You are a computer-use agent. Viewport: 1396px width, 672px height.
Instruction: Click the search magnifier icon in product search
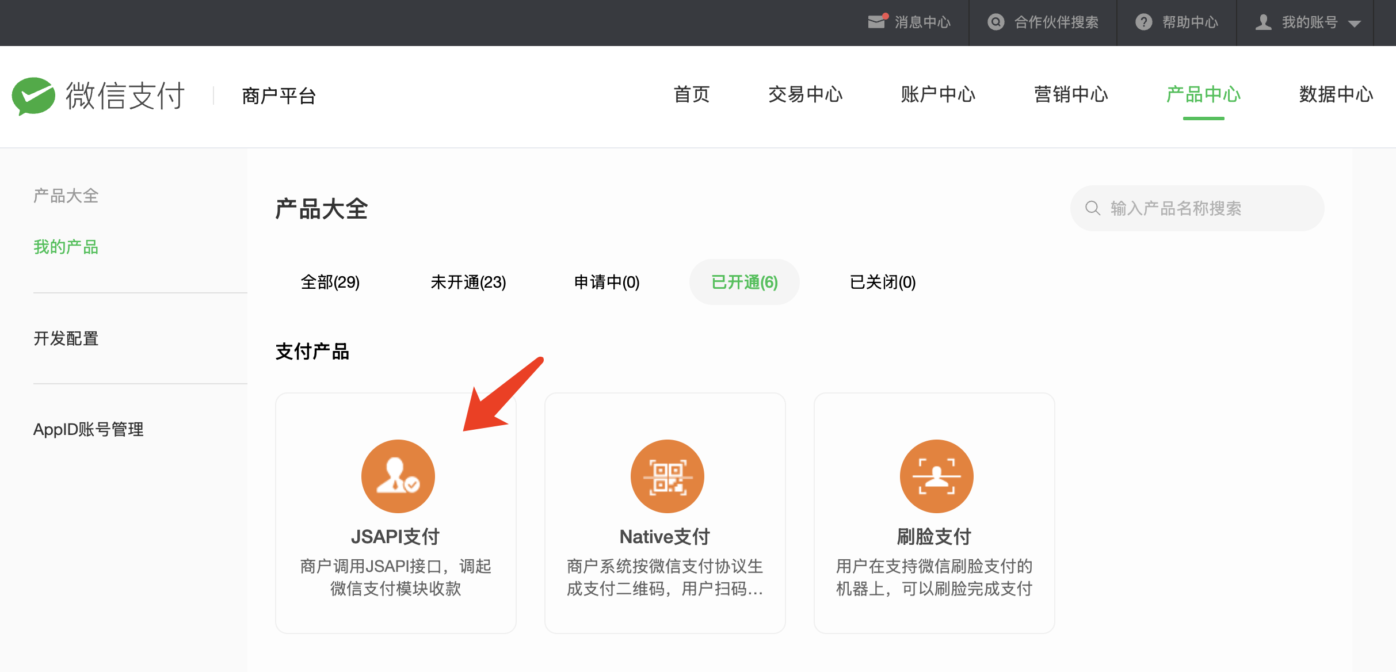1093,208
